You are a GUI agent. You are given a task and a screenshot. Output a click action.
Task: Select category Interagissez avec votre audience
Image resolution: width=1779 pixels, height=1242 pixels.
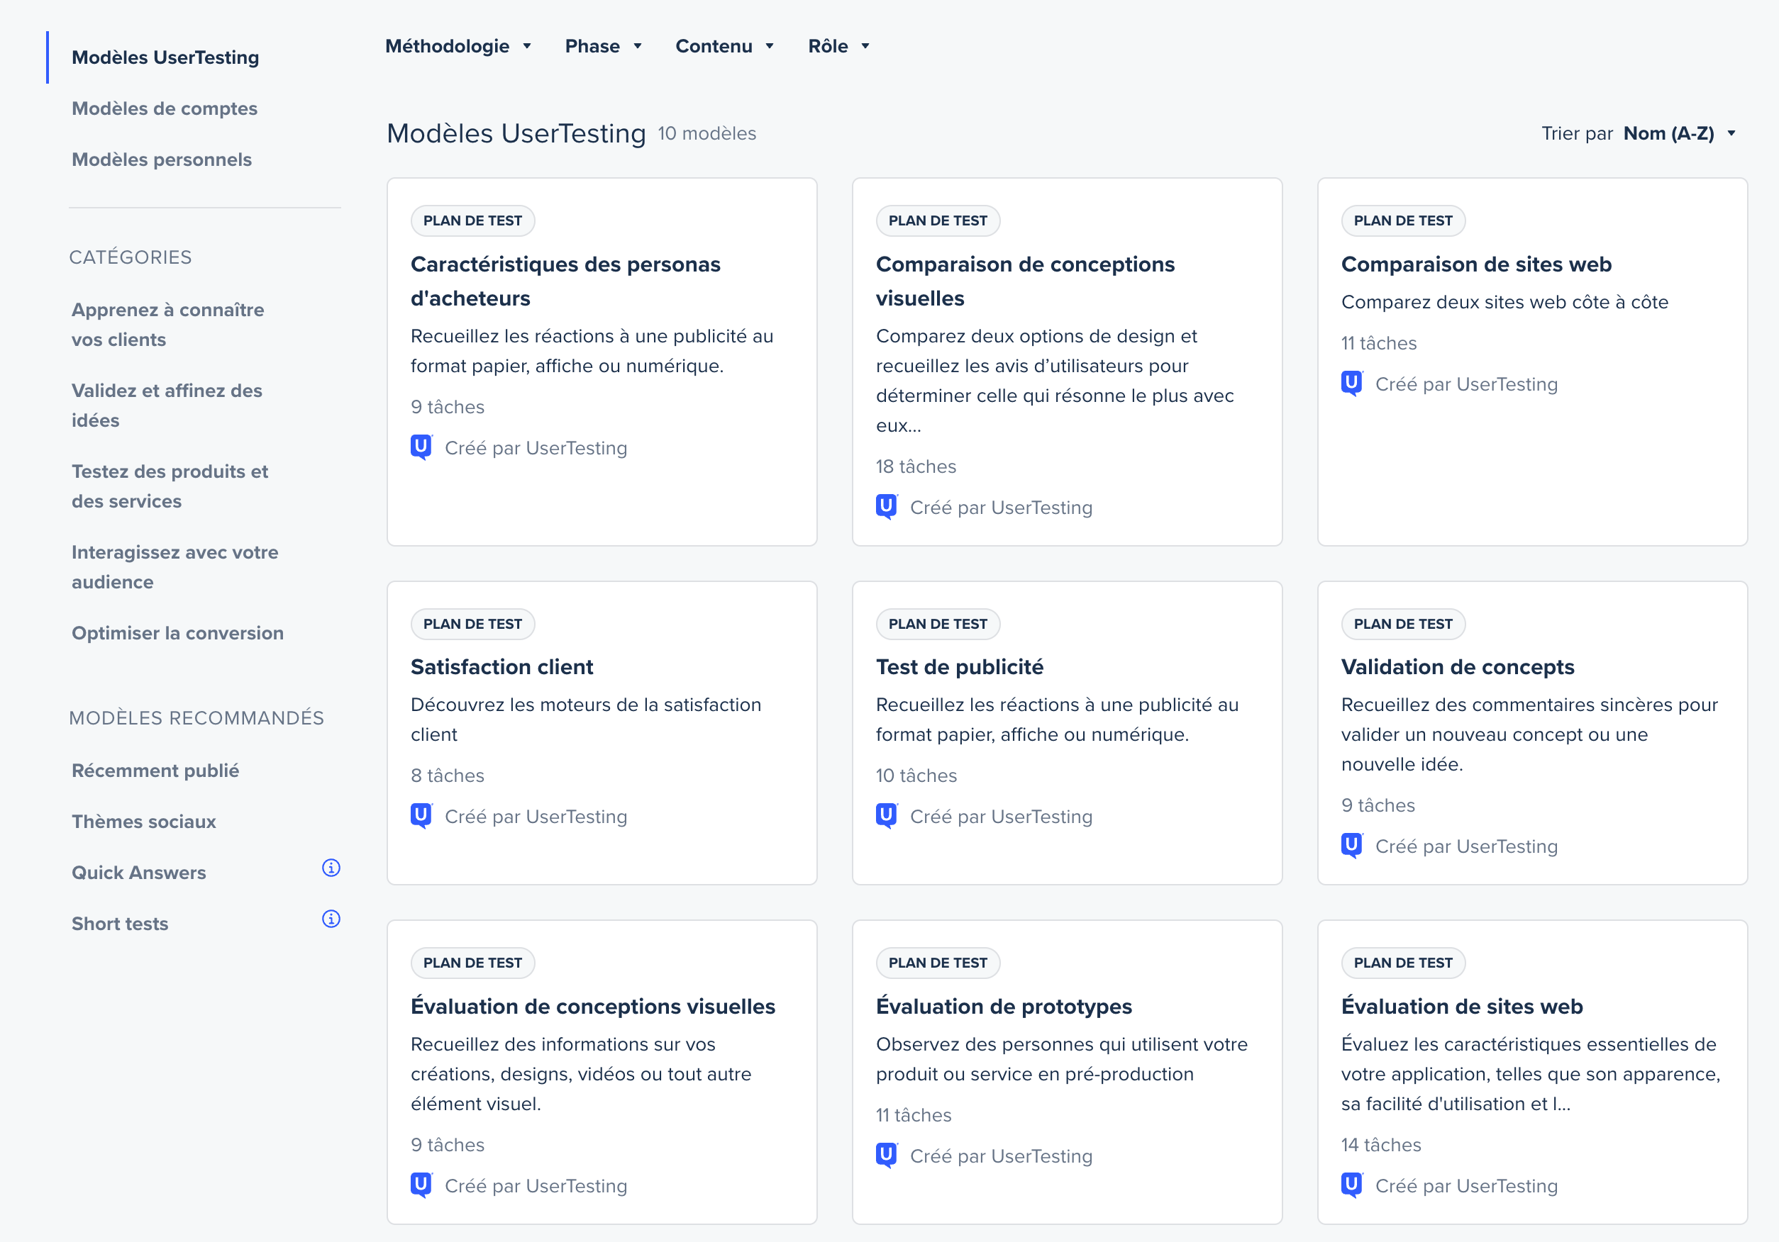click(175, 567)
